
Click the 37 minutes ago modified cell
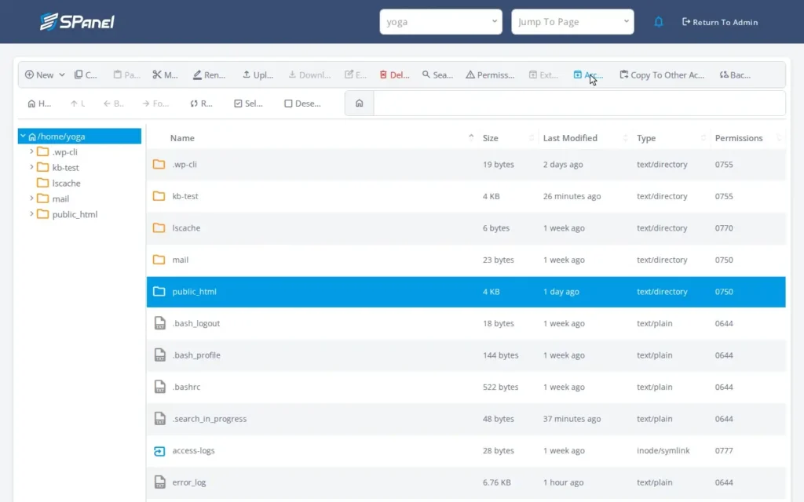[572, 419]
